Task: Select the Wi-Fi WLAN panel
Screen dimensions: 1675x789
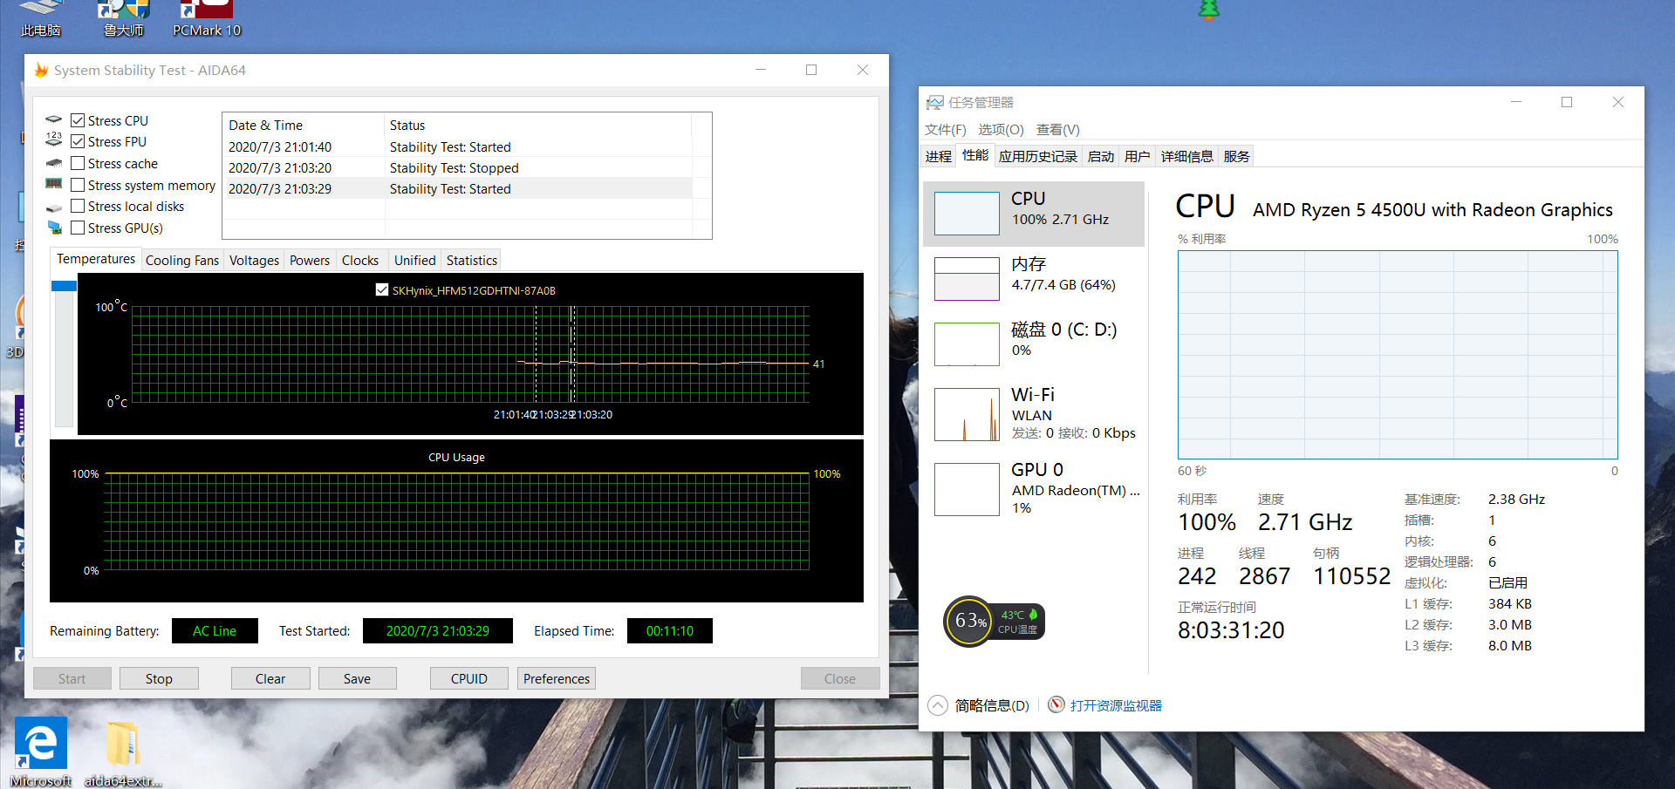Action: click(x=1034, y=414)
